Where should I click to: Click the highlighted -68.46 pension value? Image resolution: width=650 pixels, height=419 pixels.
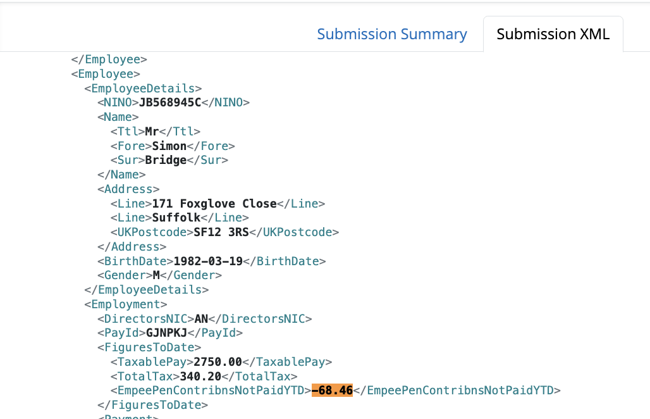[x=331, y=391]
